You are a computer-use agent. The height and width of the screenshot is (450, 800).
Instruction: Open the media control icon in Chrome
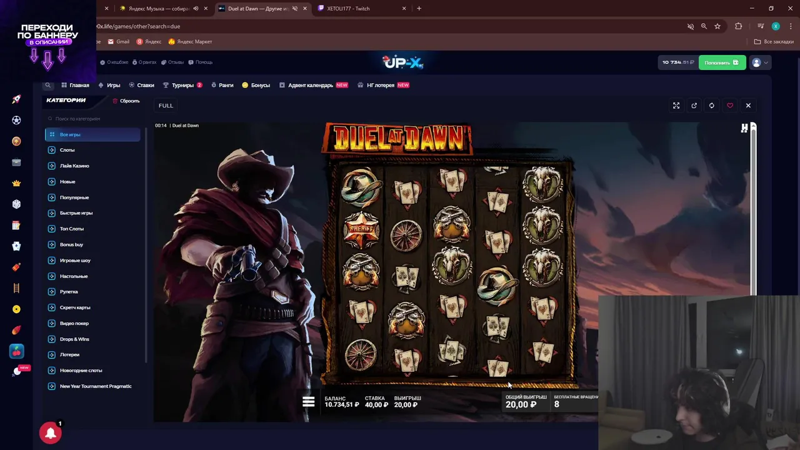click(x=761, y=26)
